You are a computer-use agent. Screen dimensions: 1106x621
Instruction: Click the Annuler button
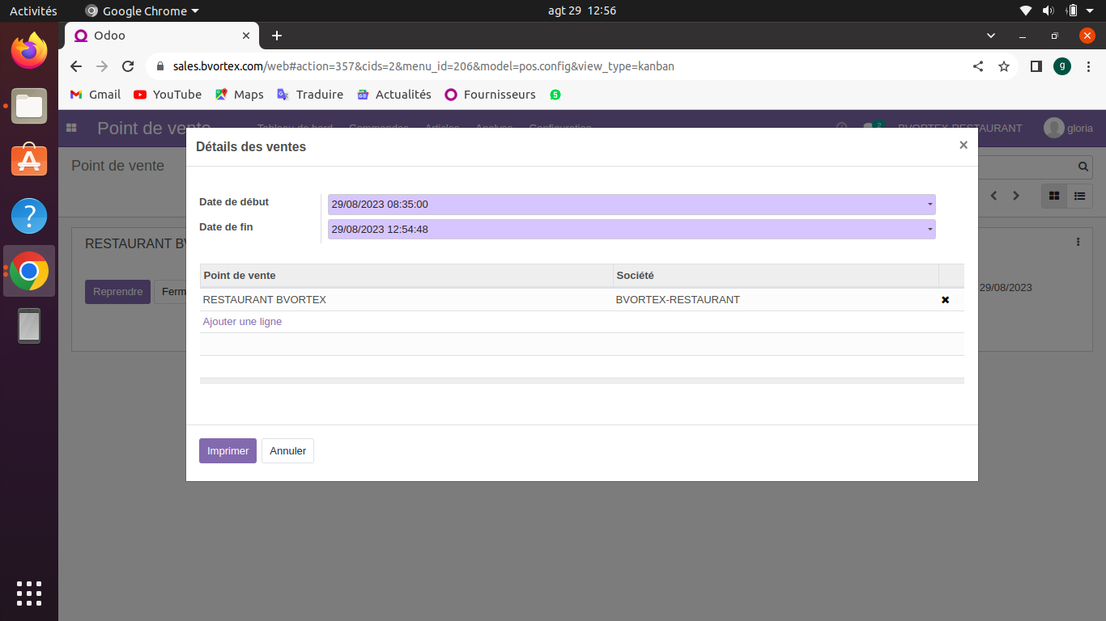287,451
